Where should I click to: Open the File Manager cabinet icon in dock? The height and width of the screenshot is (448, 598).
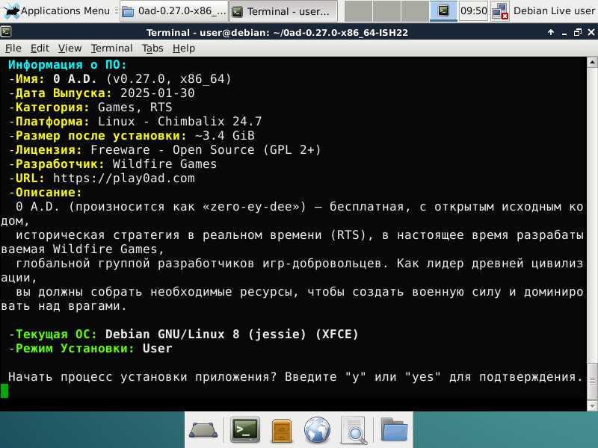[282, 431]
